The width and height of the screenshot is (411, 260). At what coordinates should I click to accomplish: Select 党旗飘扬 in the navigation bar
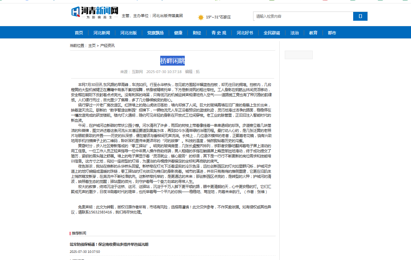click(x=155, y=33)
